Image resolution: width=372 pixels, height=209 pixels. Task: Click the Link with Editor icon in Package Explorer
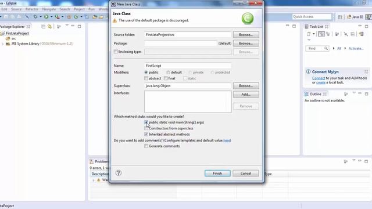click(50, 27)
